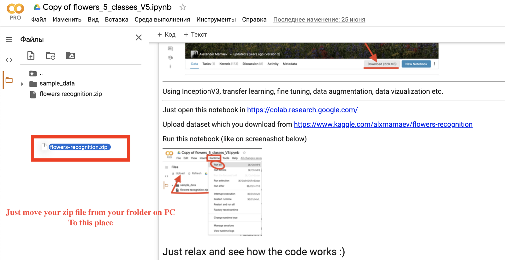Screen dimensions: 505x260
Task: Close the Files panel
Action: coord(139,38)
